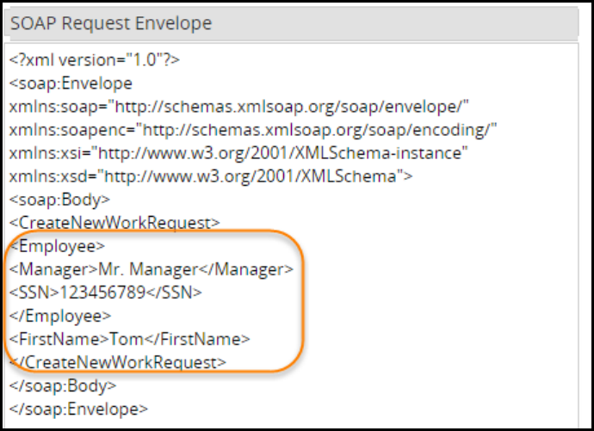594x431 pixels.
Task: Click the xmlns:xsd XMLSchema line
Action: (212, 177)
